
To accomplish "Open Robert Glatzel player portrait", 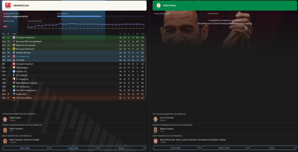I will click(156, 130).
